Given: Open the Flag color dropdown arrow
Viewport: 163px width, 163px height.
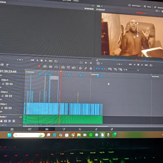Looking at the screenshot, I should point(99,69).
